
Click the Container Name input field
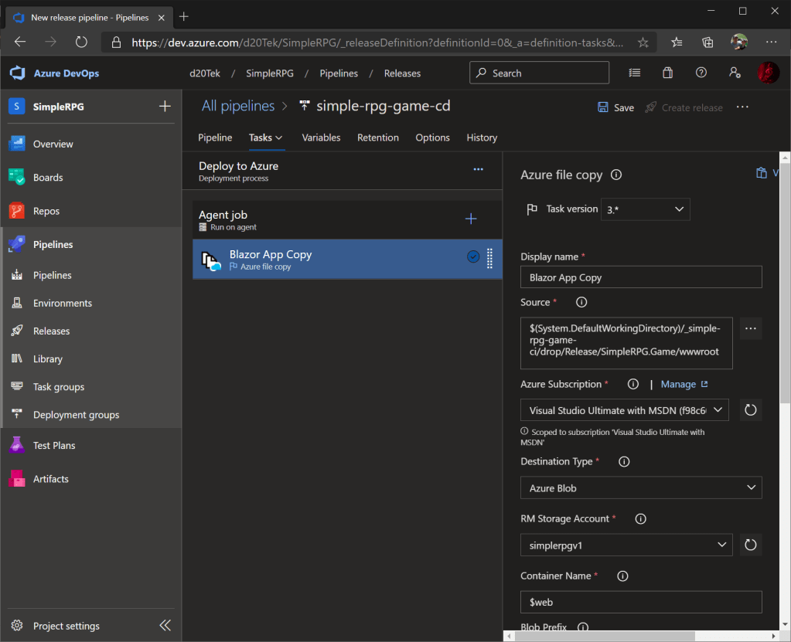[x=641, y=602]
